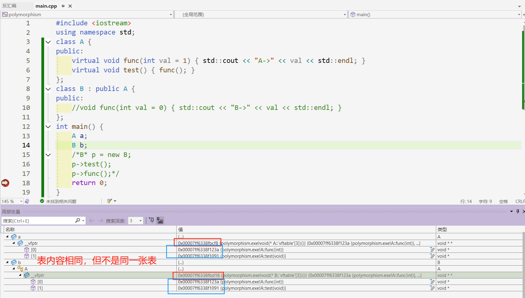The image size is (525, 298).
Task: Open the 局部变量 window position dropdown arrow
Action: (511, 211)
